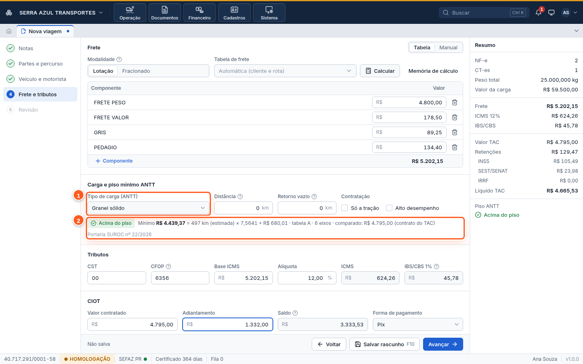This screenshot has width=583, height=364.
Task: Open the Documentos menu
Action: click(x=165, y=13)
